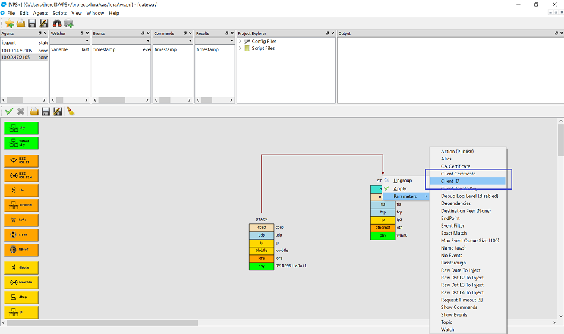564x334 pixels.
Task: Toggle the No Events option
Action: click(452, 256)
